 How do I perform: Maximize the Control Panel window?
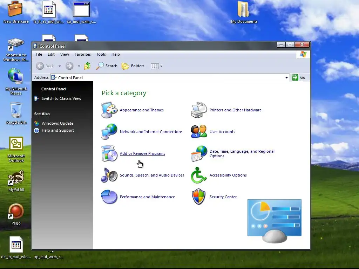[290, 44]
